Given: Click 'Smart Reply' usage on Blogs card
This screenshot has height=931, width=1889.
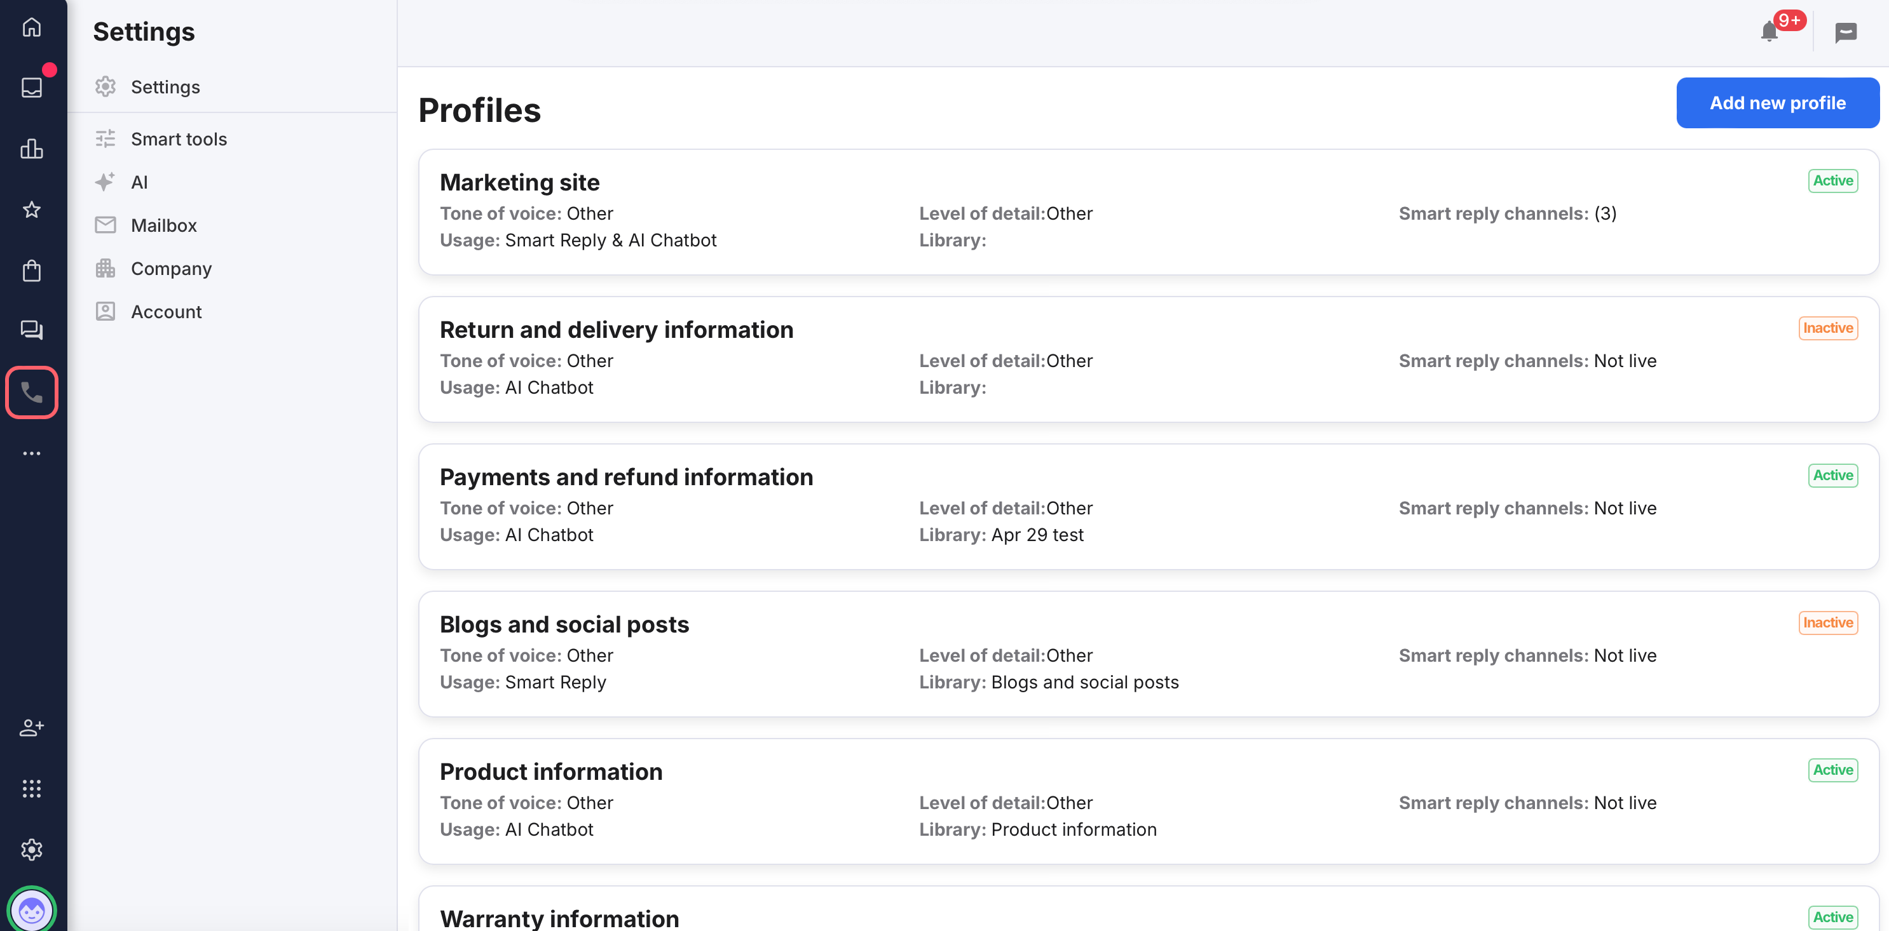Looking at the screenshot, I should tap(555, 682).
